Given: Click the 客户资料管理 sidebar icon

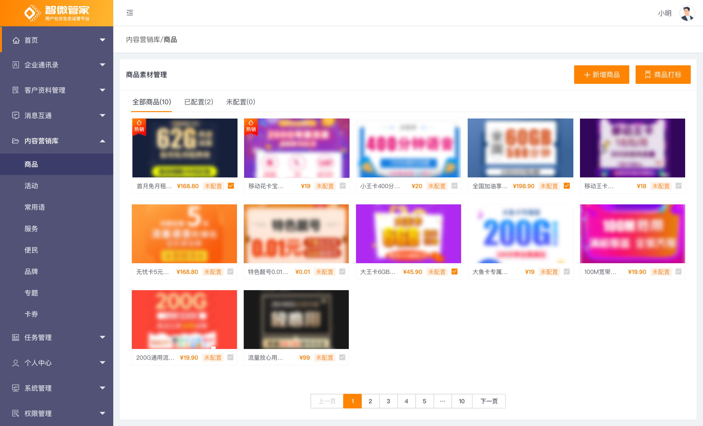Looking at the screenshot, I should pyautogui.click(x=16, y=90).
